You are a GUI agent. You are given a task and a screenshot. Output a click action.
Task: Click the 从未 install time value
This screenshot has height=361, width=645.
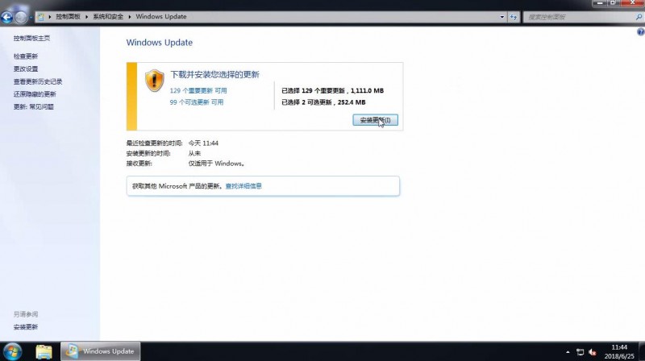point(194,153)
